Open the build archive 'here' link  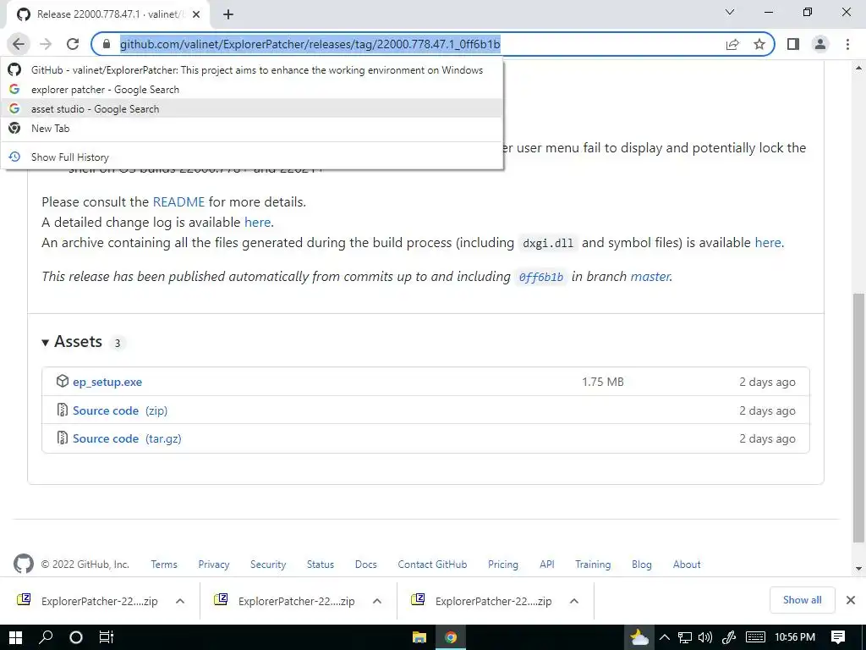(x=768, y=243)
